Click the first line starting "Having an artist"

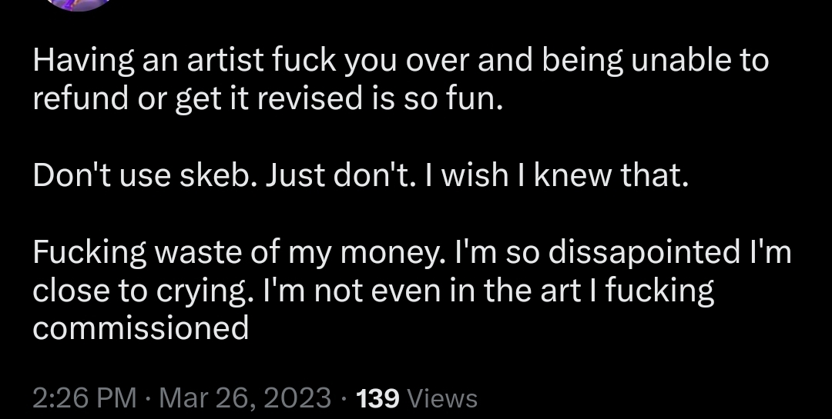coord(401,62)
